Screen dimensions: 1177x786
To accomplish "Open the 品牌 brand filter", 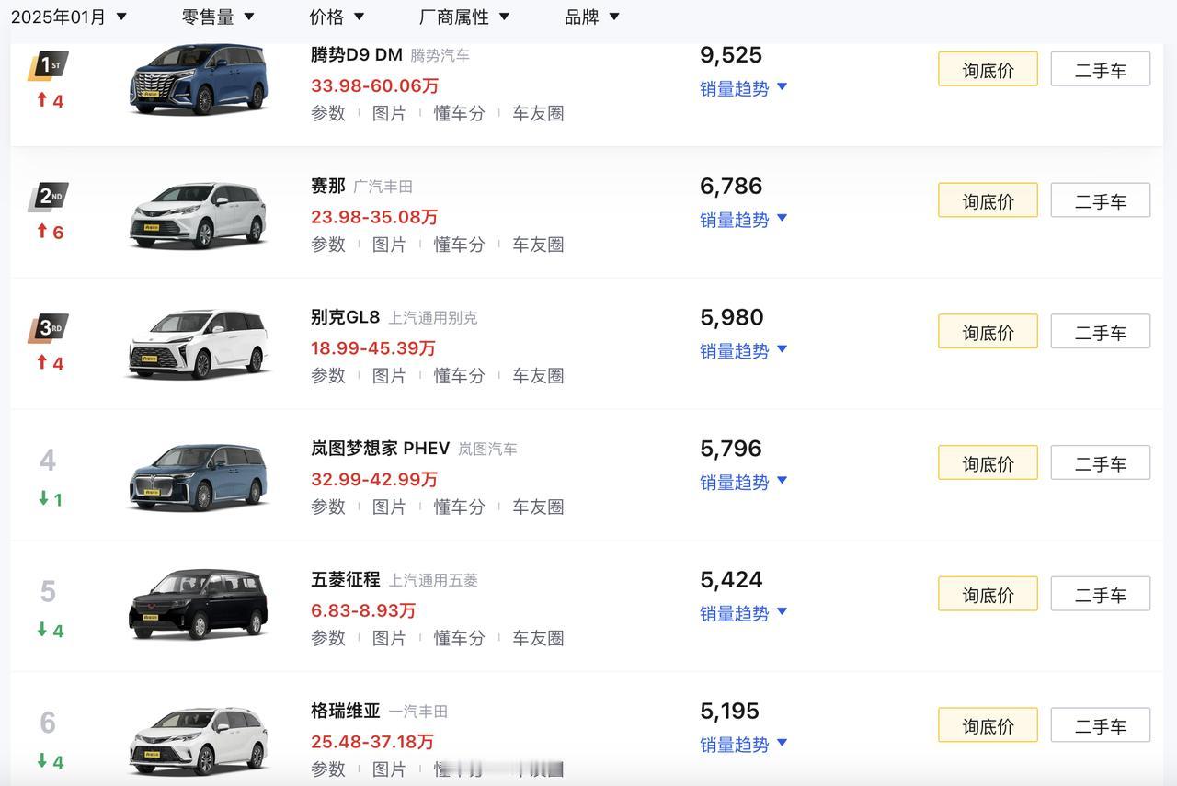I will point(592,17).
